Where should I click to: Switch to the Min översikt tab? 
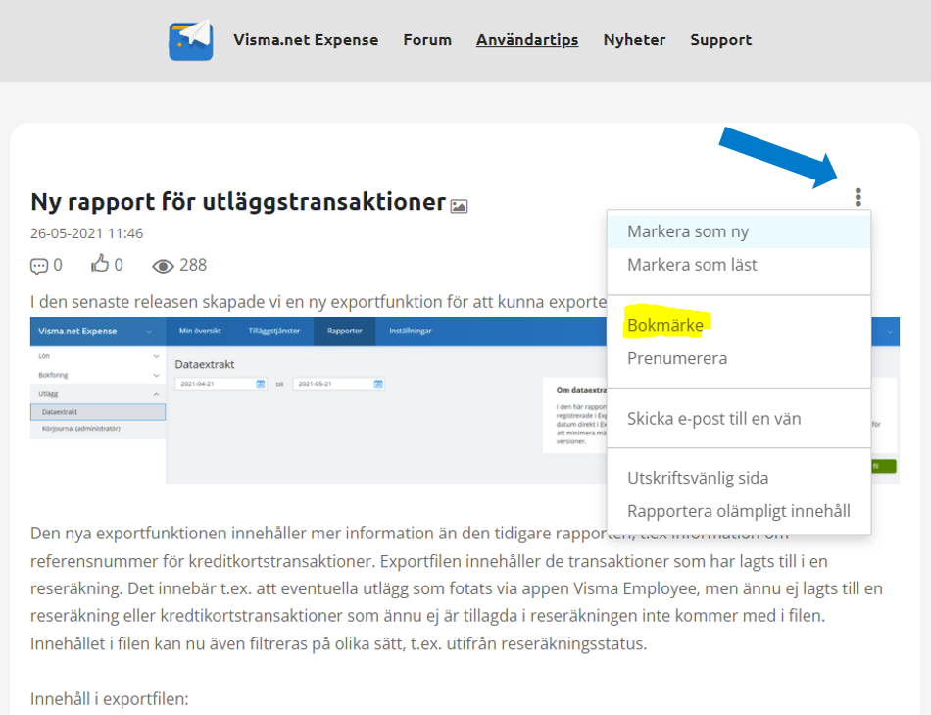click(x=200, y=332)
